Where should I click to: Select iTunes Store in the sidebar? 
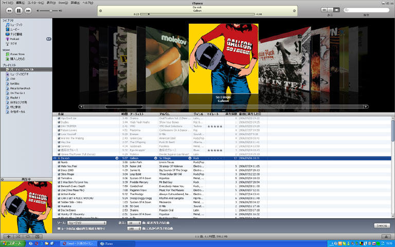[17, 54]
